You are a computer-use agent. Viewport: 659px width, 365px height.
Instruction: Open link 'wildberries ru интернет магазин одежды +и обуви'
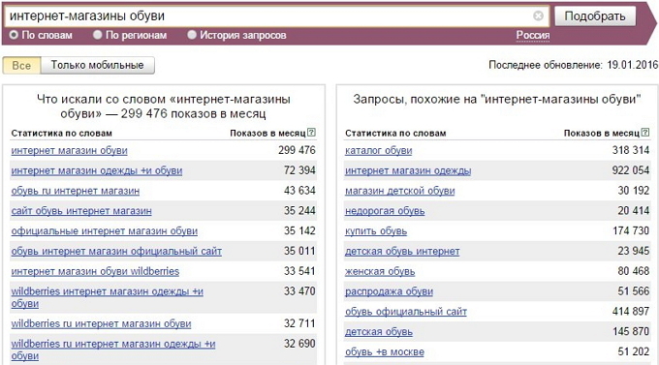pyautogui.click(x=113, y=350)
